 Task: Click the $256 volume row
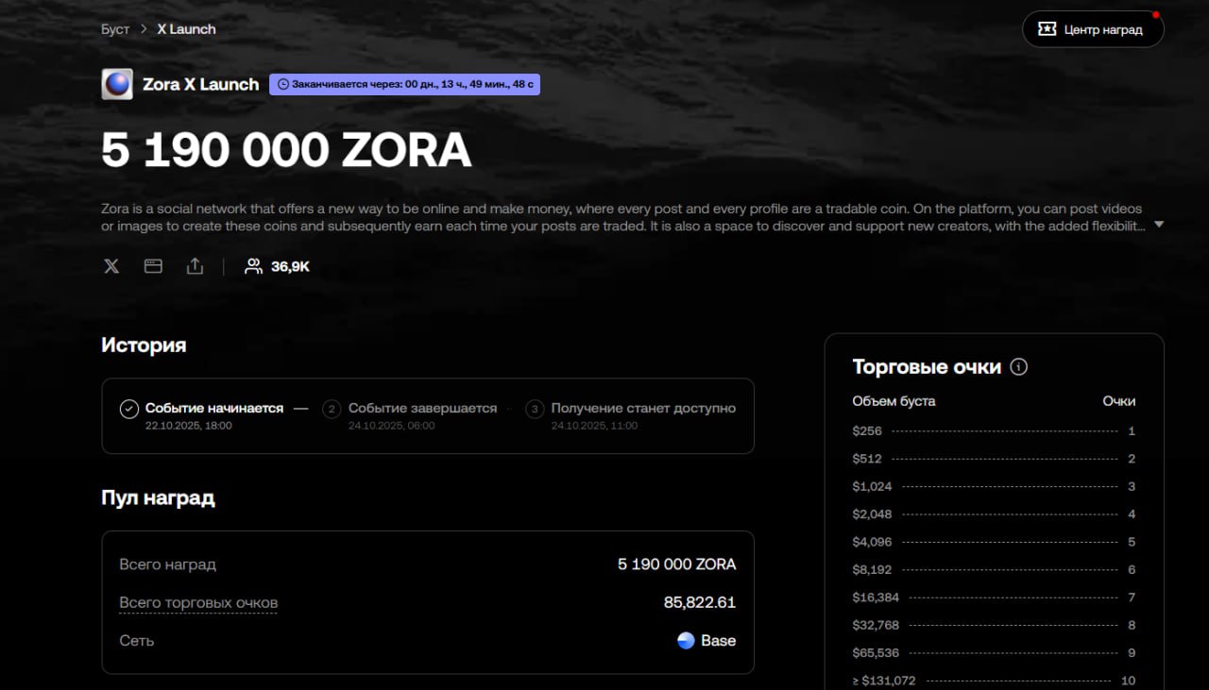pos(994,431)
